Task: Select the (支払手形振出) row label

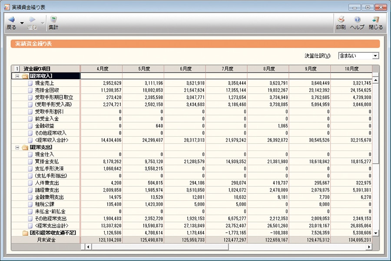Action: tap(51, 176)
